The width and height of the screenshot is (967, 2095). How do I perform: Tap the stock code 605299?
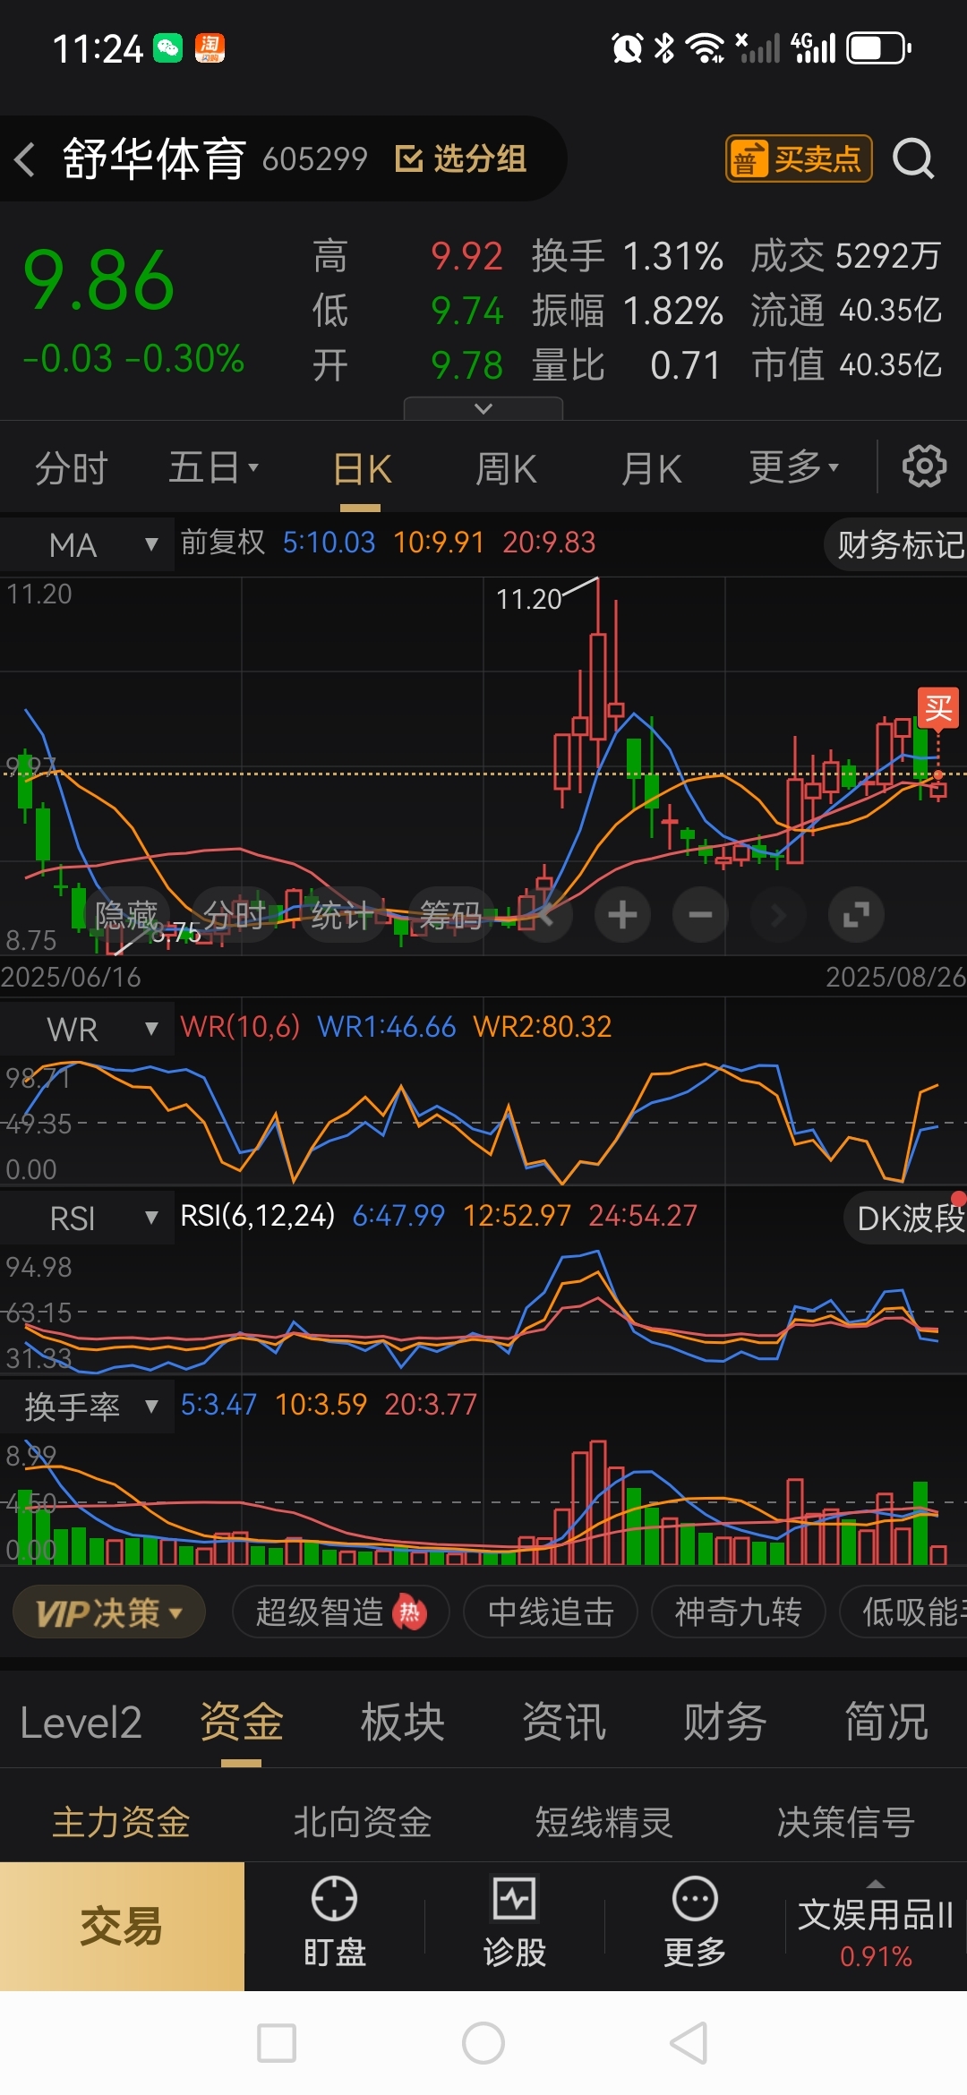tap(315, 159)
